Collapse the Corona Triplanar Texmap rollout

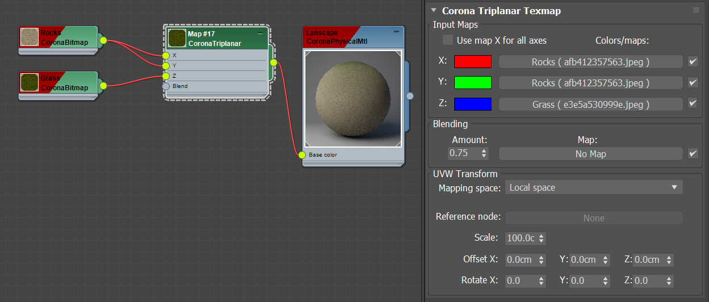[434, 10]
